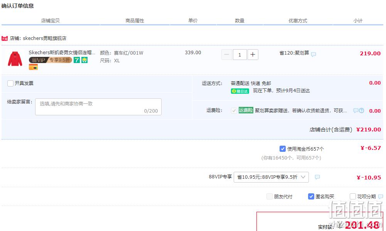Check the 朋友代付 checkbox
Viewport: 386px width, 231px height.
tap(270, 197)
